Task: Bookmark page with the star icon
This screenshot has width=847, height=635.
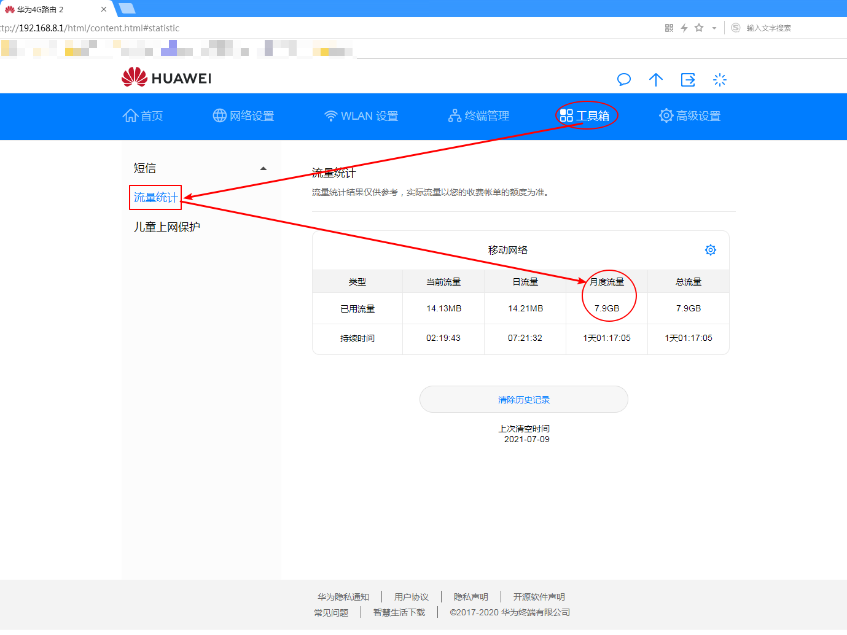Action: pyautogui.click(x=699, y=28)
